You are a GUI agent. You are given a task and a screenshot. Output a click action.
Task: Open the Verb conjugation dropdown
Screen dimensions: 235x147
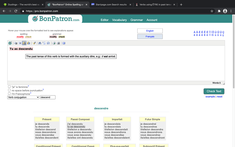point(23,97)
